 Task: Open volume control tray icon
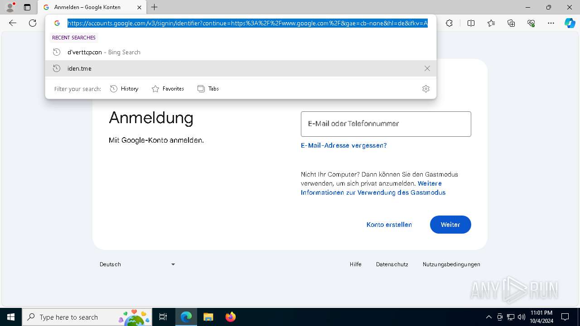(522, 317)
